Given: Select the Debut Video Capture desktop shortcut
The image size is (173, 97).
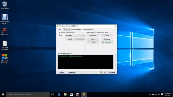Looking at the screenshot, I should coord(5,19).
